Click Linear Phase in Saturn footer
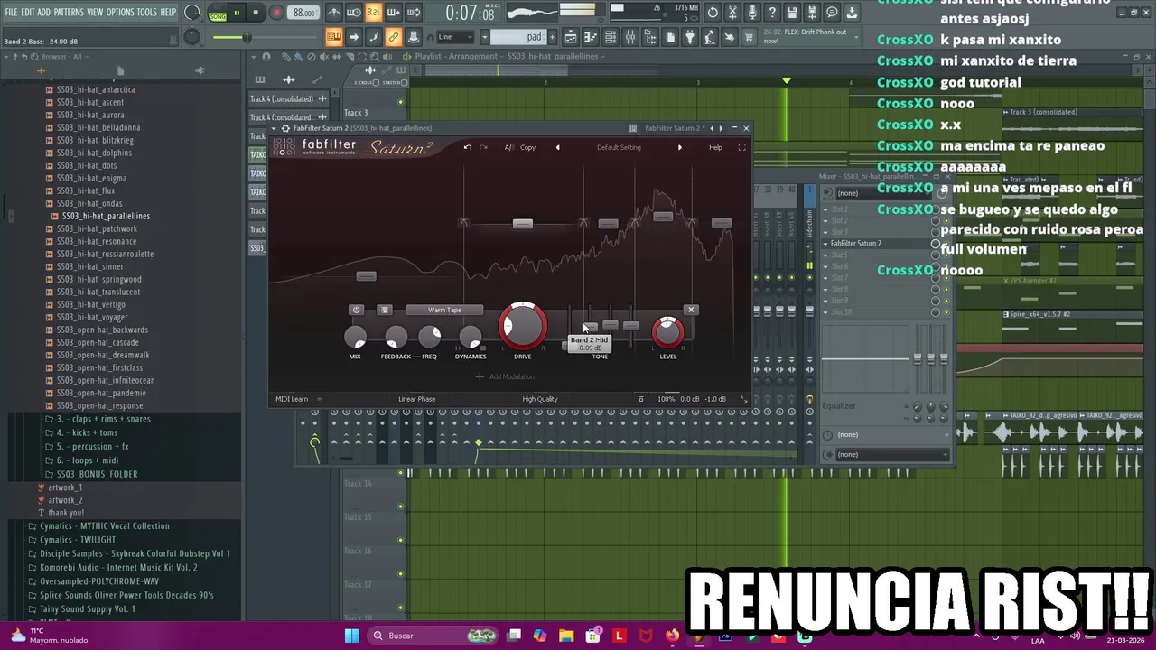Image resolution: width=1156 pixels, height=650 pixels. click(x=417, y=399)
